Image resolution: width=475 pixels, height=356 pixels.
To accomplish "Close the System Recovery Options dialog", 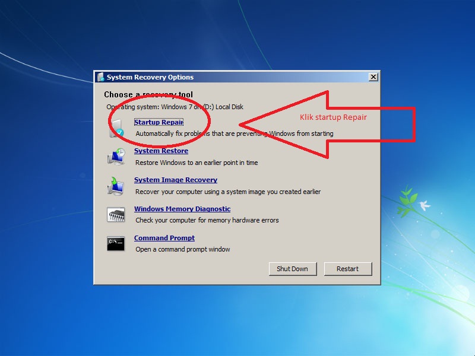I will (373, 77).
